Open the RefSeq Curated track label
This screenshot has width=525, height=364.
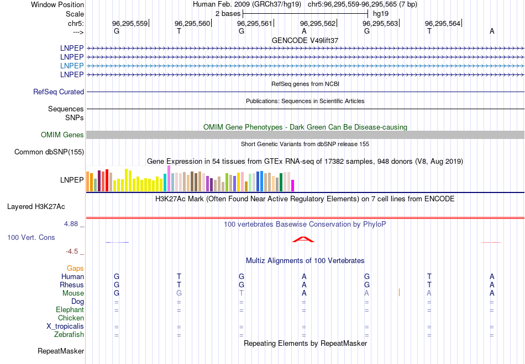58,92
